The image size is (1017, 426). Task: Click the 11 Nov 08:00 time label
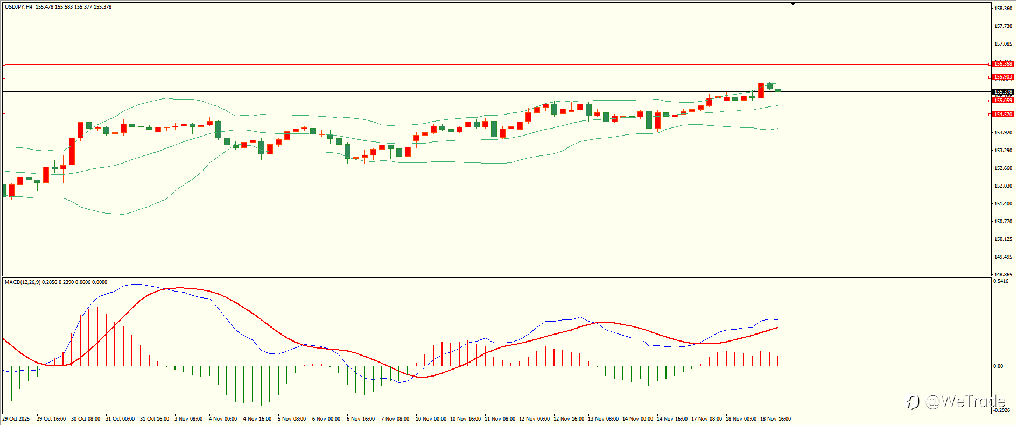click(500, 419)
